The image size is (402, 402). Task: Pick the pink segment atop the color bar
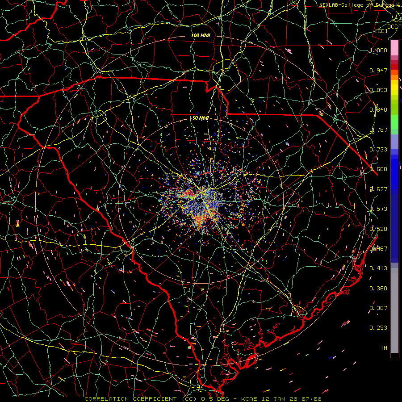(394, 48)
